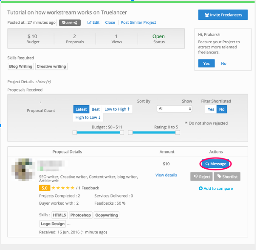257x250 pixels.
Task: Click the 5.0 rating badge
Action: (45, 189)
